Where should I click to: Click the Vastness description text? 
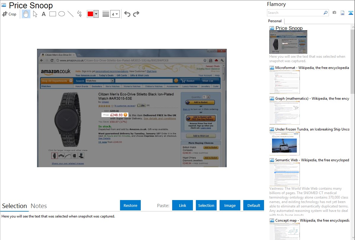pos(309,202)
